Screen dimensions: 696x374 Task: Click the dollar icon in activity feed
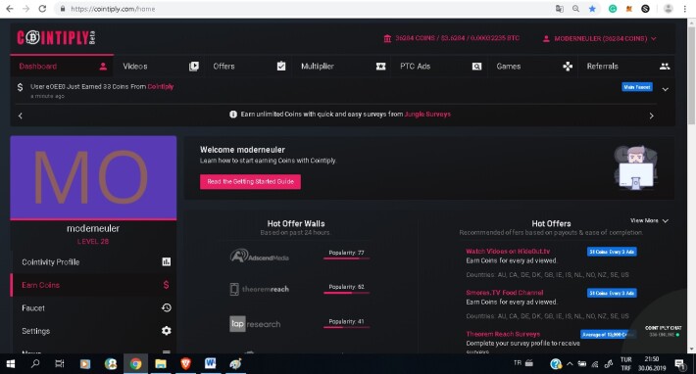[x=20, y=87]
